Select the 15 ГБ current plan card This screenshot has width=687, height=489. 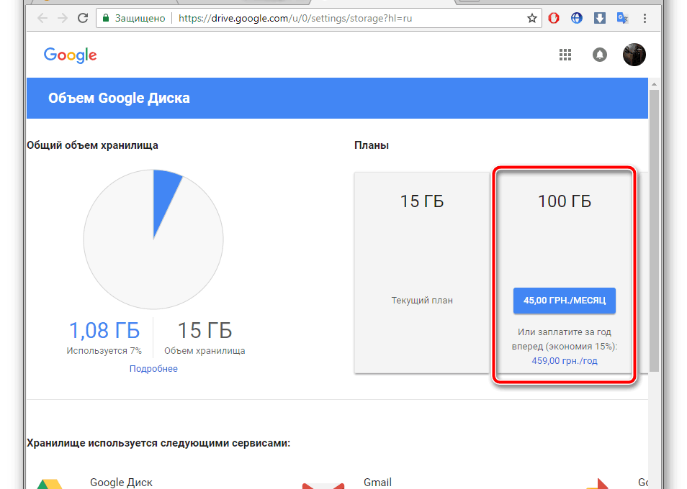422,273
